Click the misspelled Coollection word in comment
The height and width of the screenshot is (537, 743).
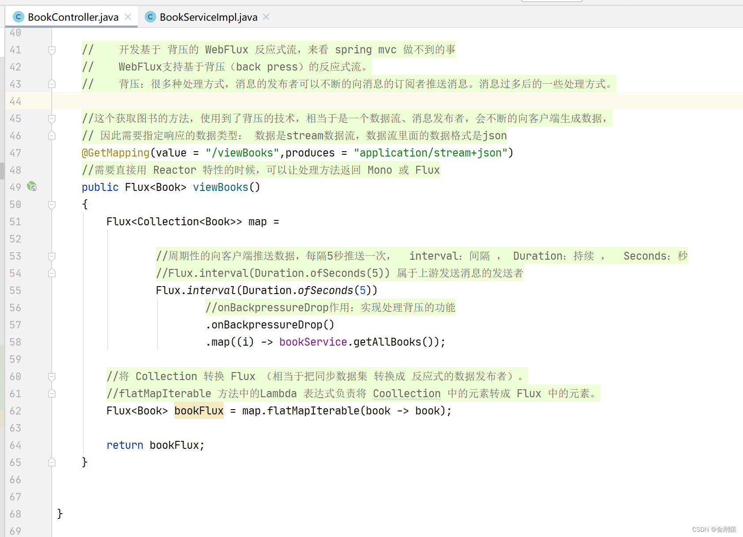(x=407, y=394)
